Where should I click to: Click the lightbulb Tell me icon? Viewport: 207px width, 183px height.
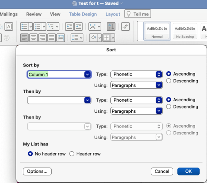(129, 14)
